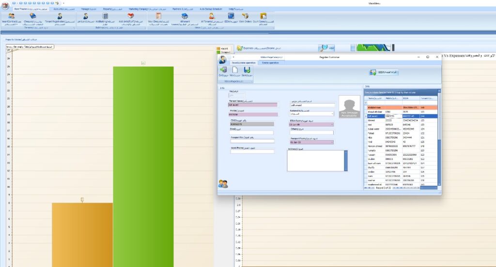
Task: Open the Nationality dropdown
Action: tap(332, 114)
